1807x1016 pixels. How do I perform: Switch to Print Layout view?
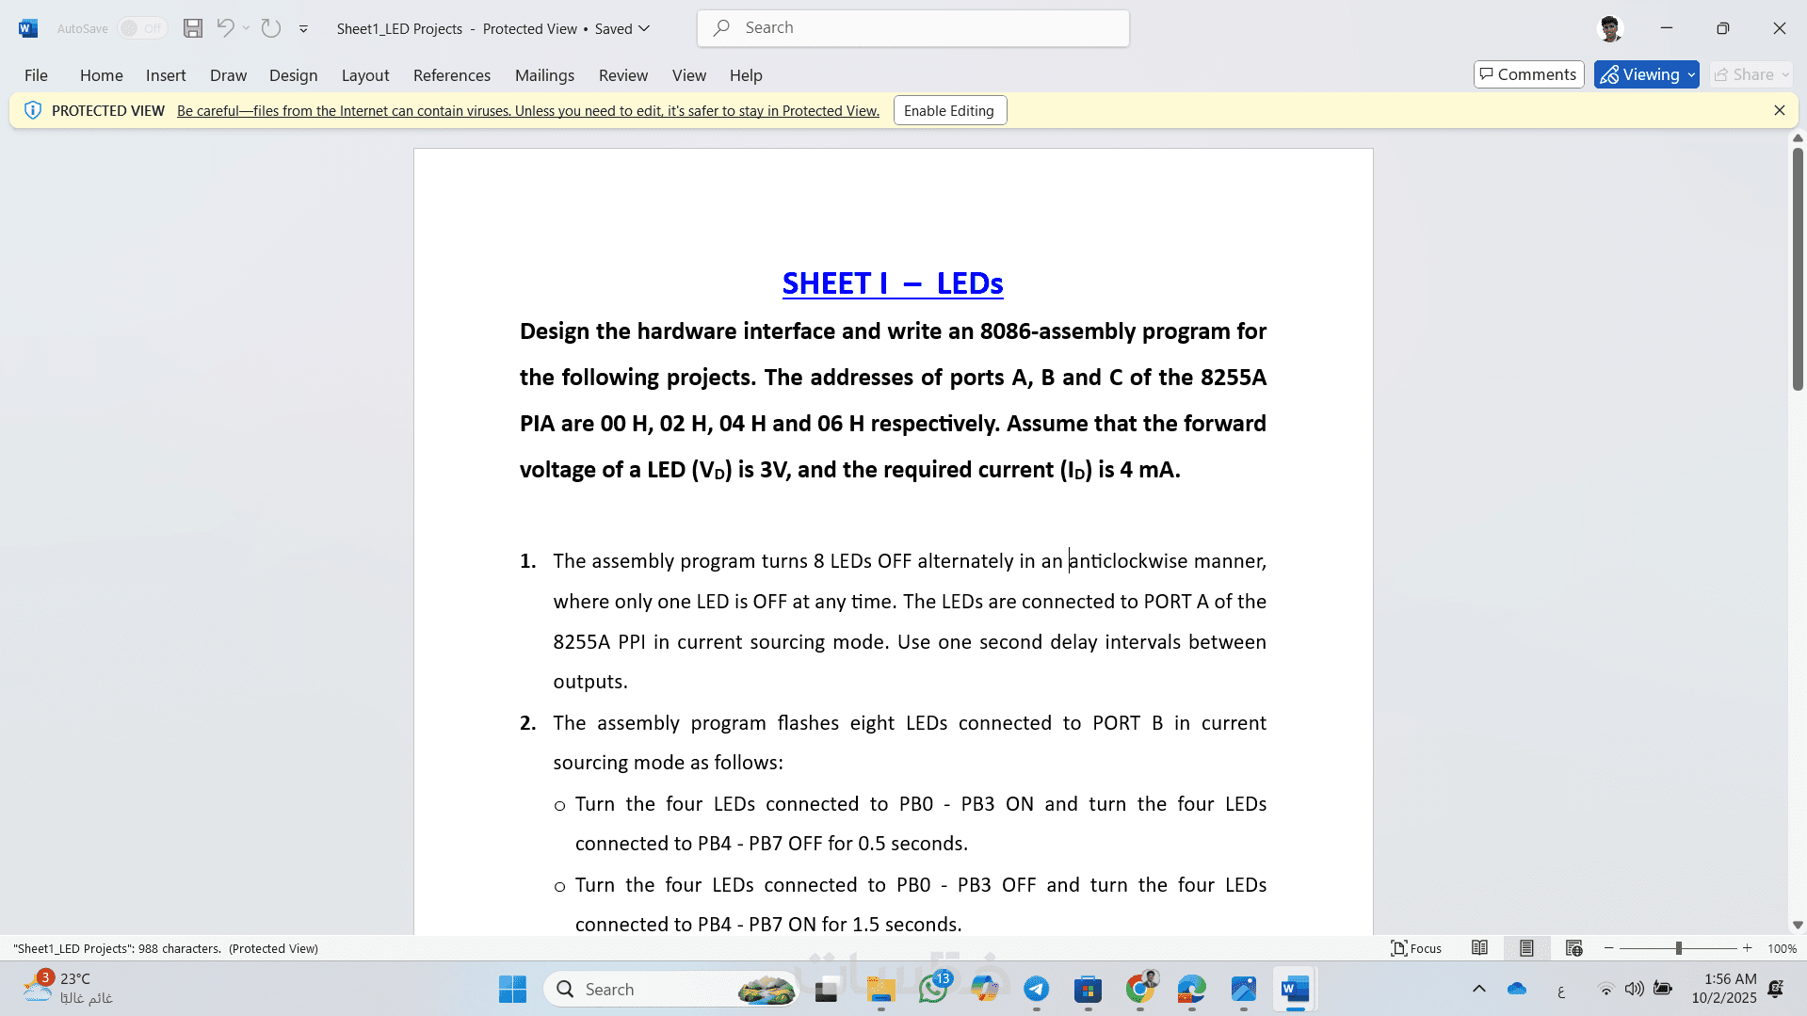point(1526,948)
